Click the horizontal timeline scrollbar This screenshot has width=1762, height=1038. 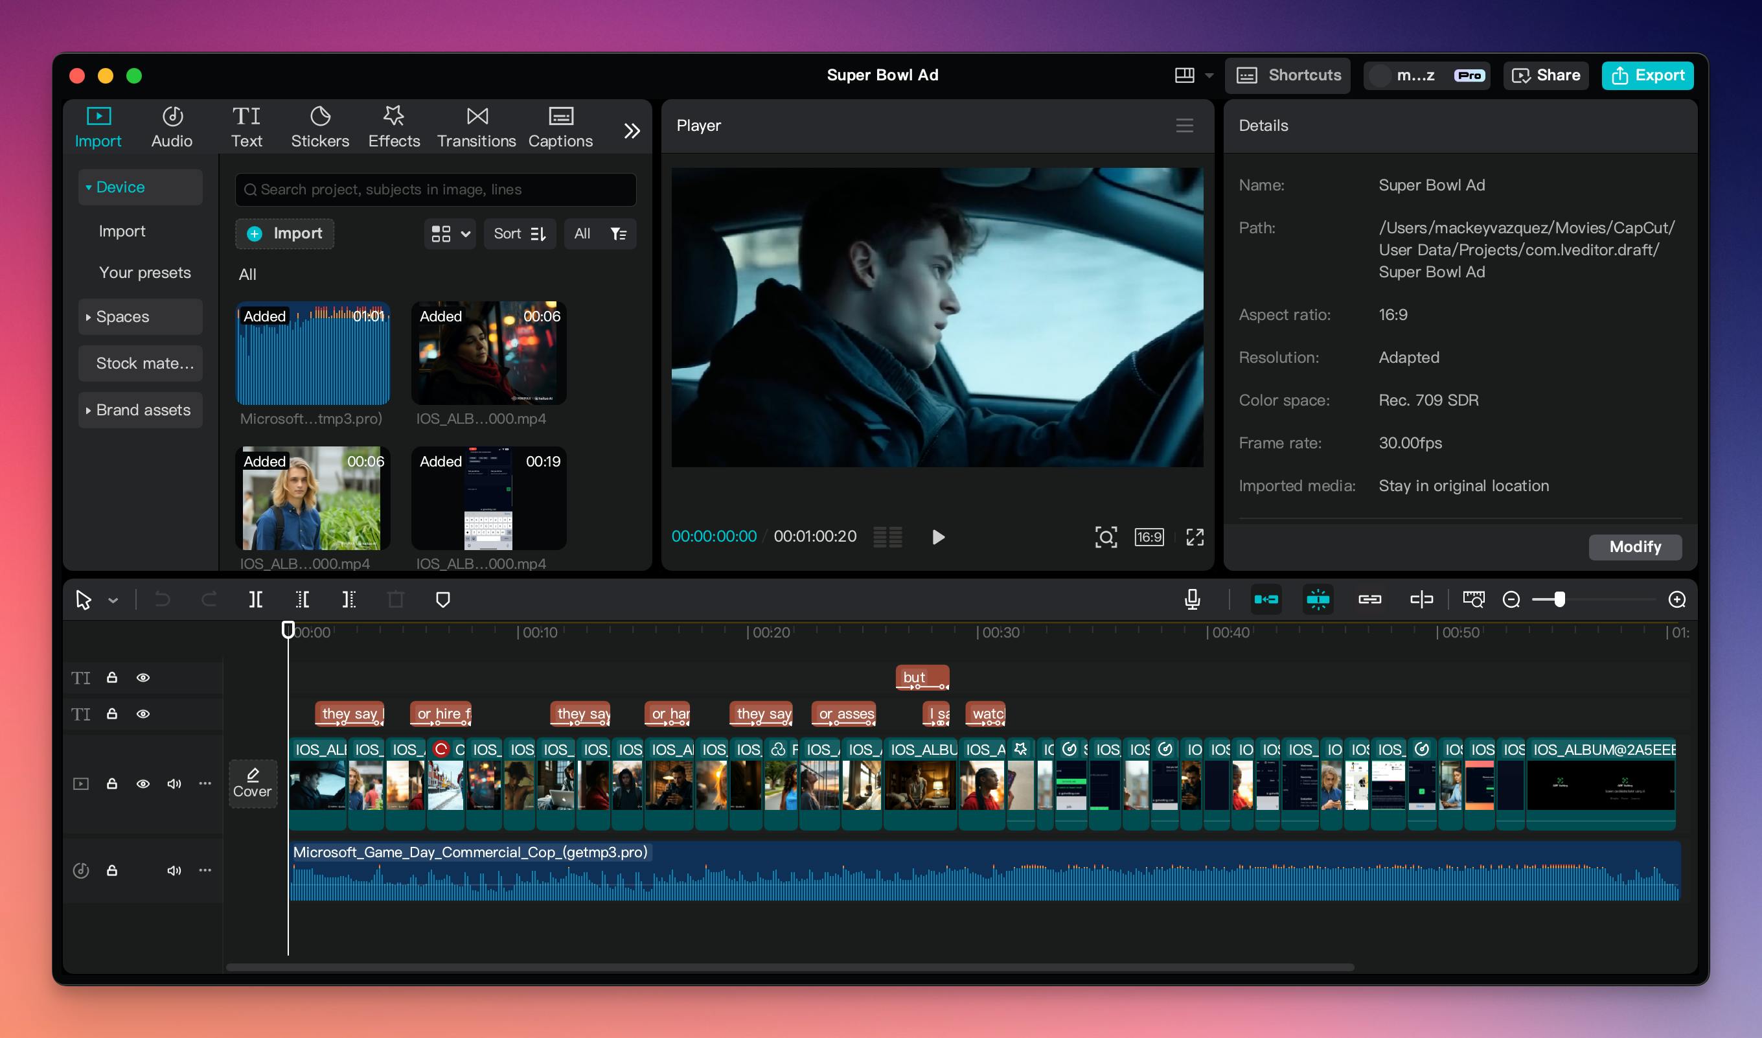790,967
